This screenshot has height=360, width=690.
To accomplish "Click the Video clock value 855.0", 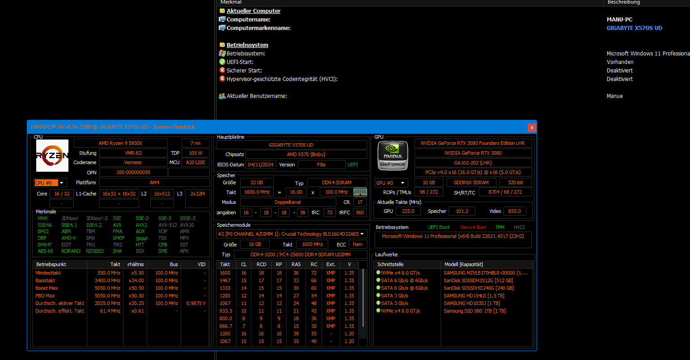I will (514, 211).
